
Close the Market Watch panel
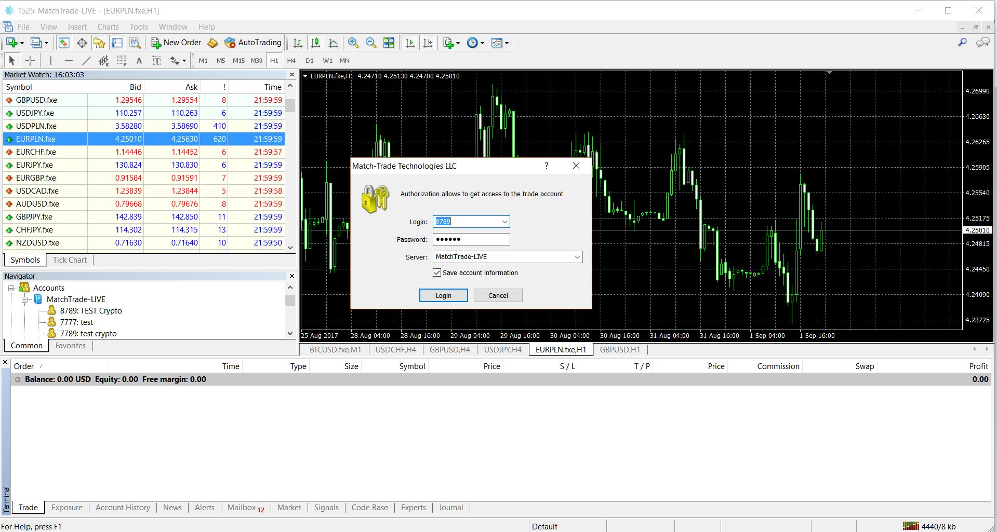[x=291, y=75]
